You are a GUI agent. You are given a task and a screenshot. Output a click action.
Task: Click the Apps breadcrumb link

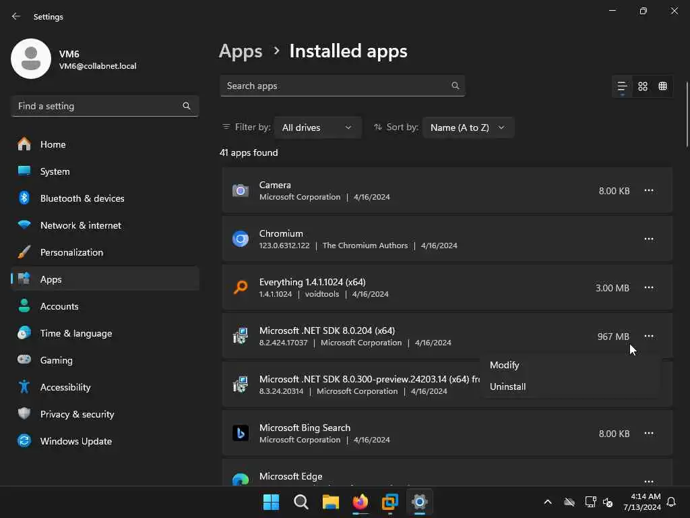pos(241,51)
